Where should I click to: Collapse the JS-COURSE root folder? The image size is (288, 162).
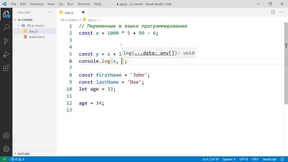coord(15,20)
